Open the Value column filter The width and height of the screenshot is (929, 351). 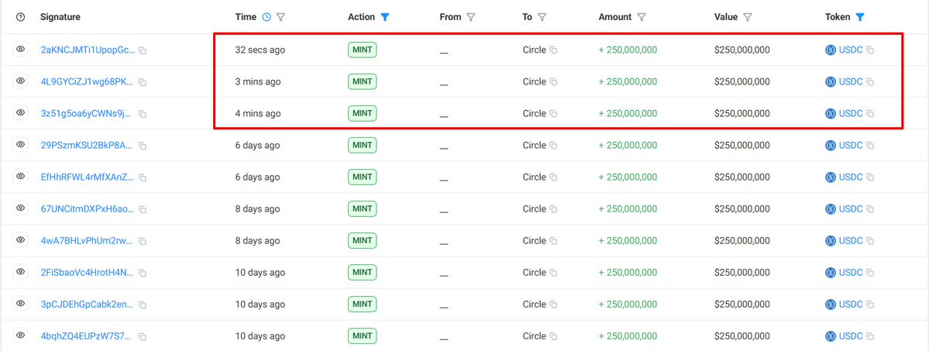click(748, 17)
